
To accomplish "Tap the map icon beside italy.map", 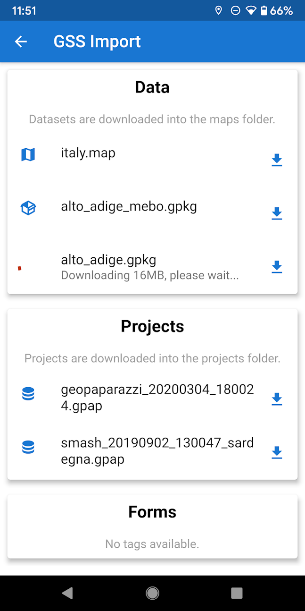I will tap(28, 154).
